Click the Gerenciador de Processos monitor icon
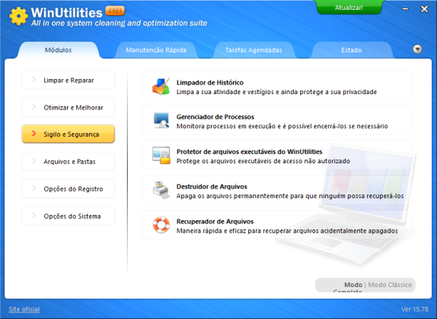 click(161, 121)
